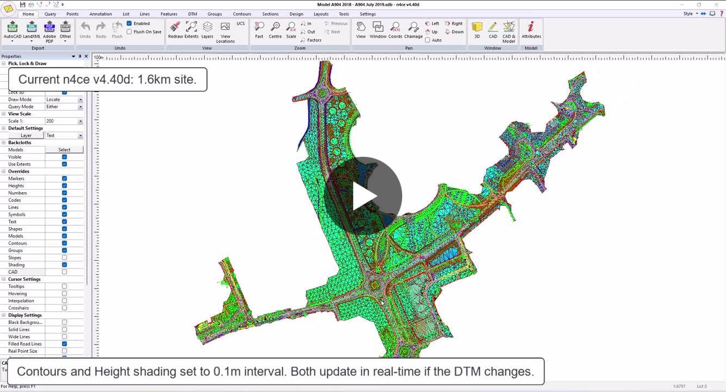
Task: Switch to the Sections tab
Action: (x=270, y=14)
